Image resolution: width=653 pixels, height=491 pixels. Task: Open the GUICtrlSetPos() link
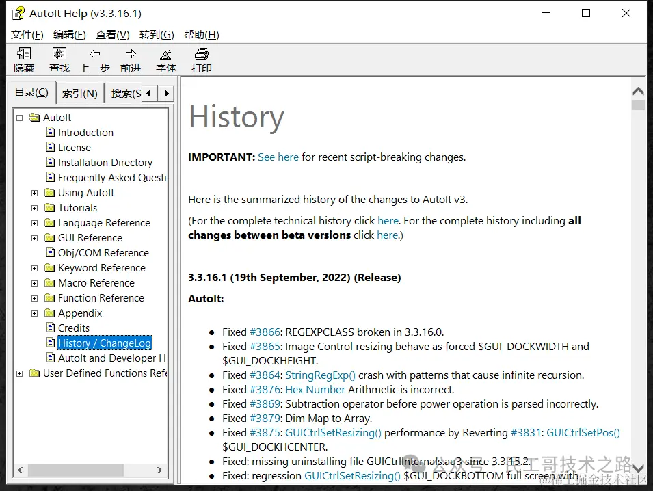pyautogui.click(x=583, y=432)
